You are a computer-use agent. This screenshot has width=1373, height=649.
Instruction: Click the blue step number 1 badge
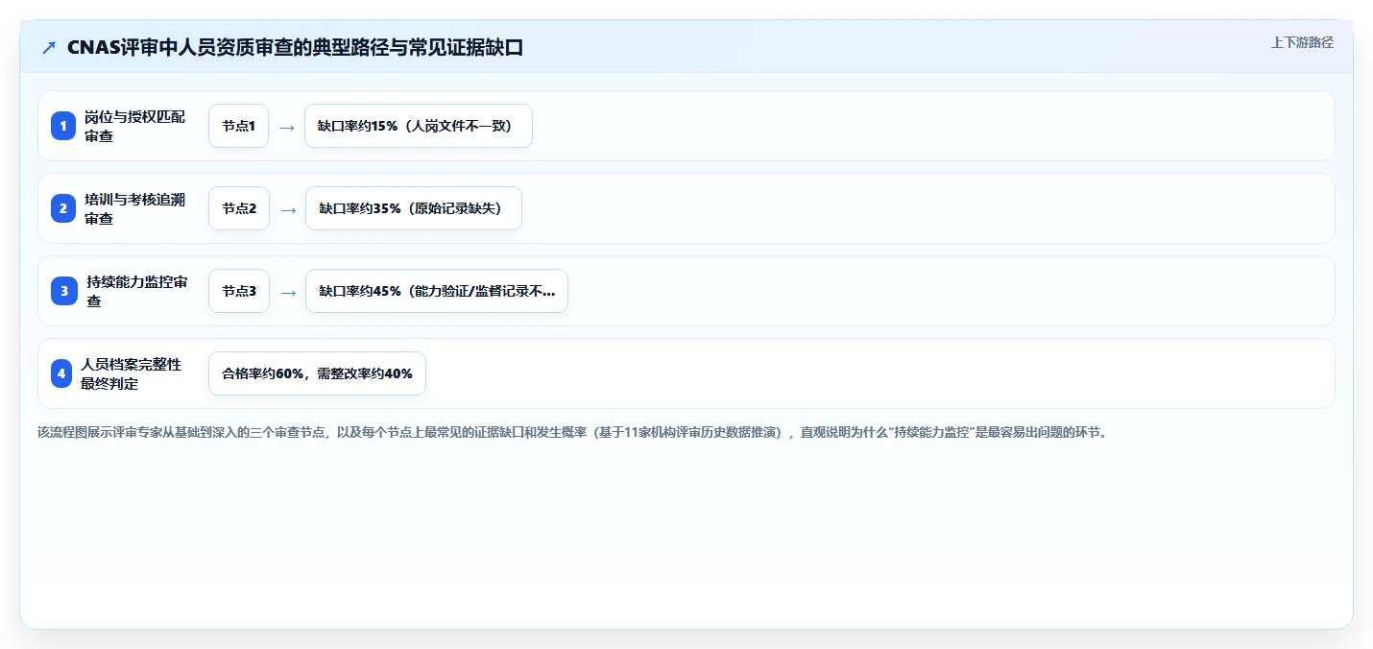click(x=63, y=126)
